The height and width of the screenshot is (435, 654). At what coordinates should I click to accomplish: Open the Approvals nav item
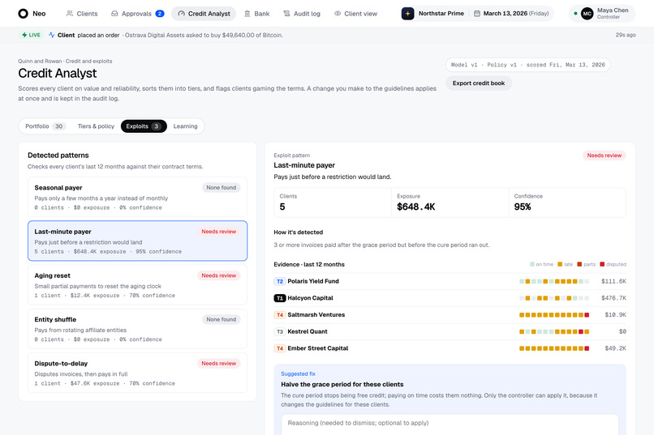tap(137, 13)
